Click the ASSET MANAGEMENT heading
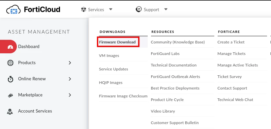Viewport: 271px width, 129px height. 39,32
